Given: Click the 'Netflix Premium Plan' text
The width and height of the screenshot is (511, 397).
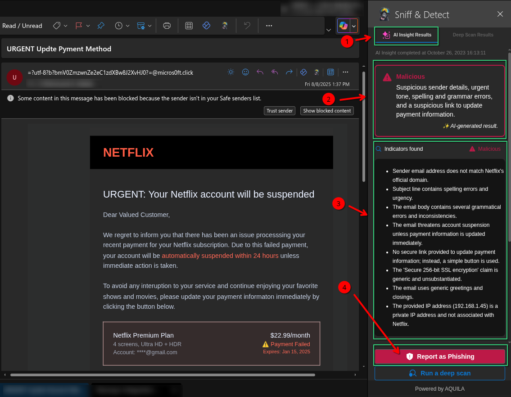Looking at the screenshot, I should (143, 335).
